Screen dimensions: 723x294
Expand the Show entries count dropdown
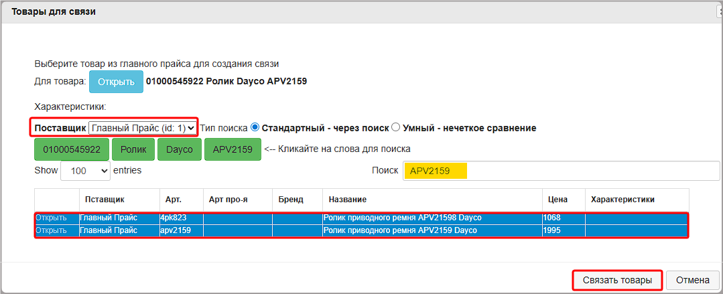pyautogui.click(x=85, y=171)
